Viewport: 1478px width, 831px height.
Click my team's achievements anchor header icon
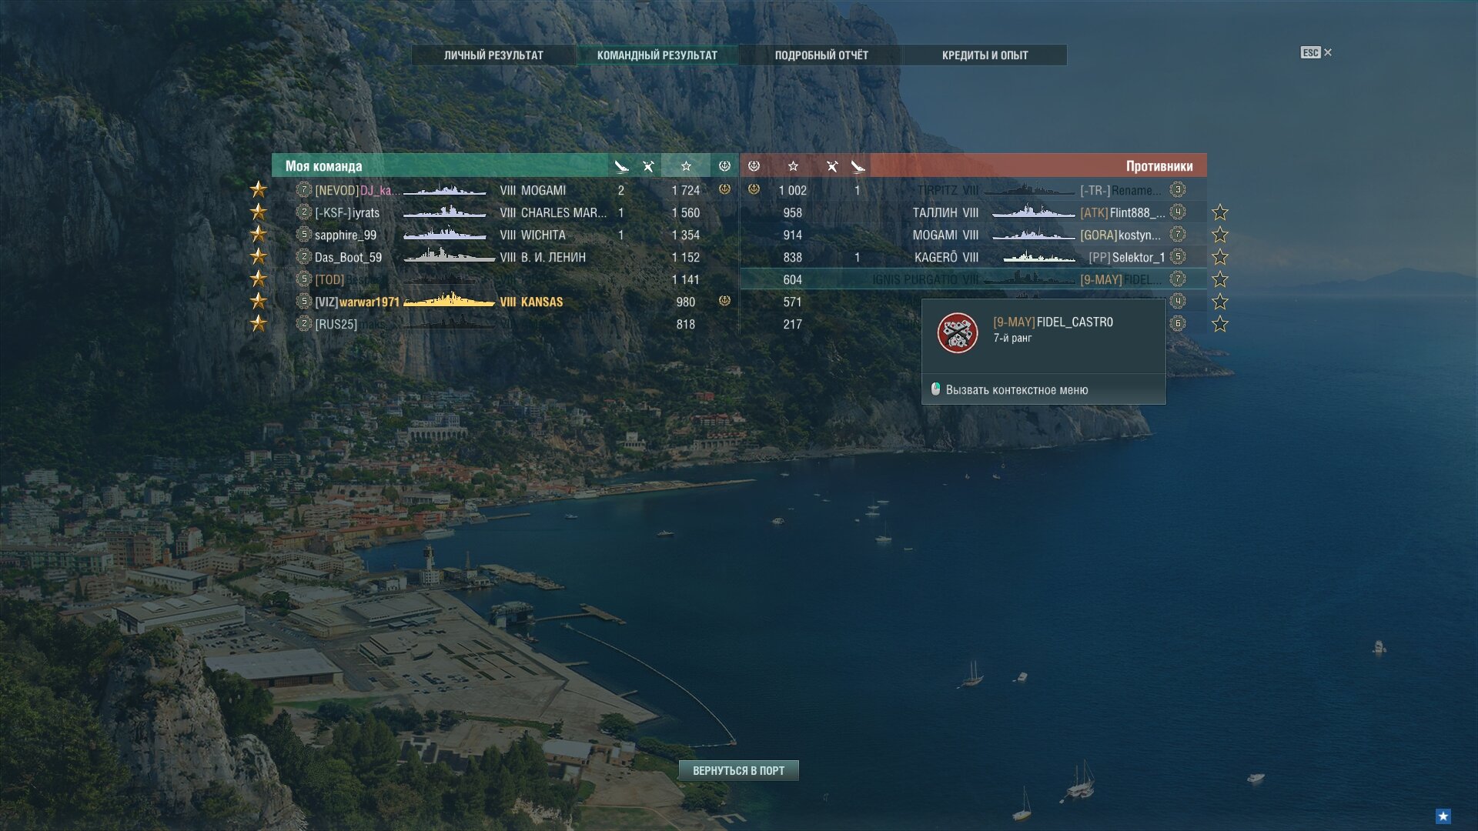pyautogui.click(x=724, y=166)
